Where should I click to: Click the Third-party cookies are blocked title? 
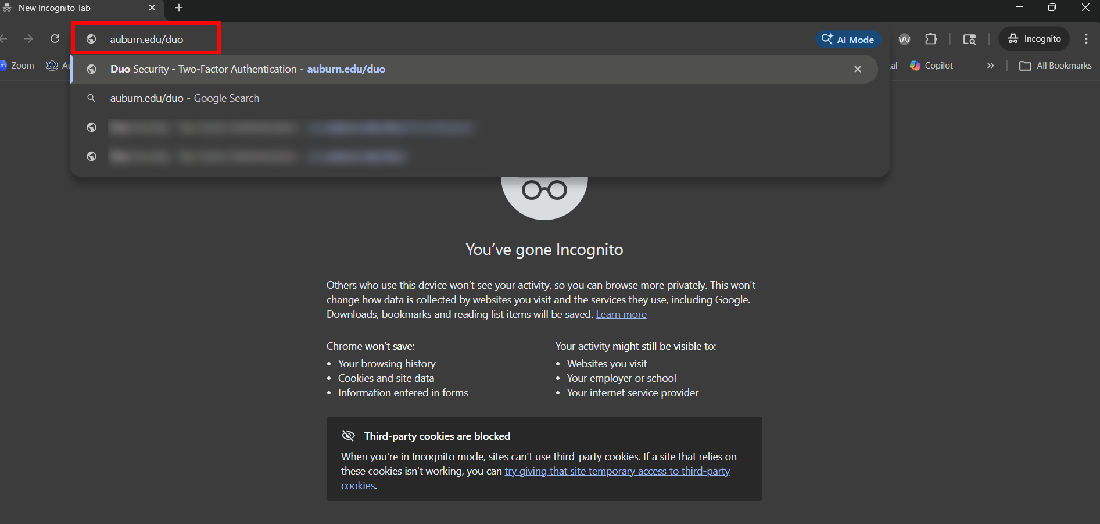pos(437,436)
